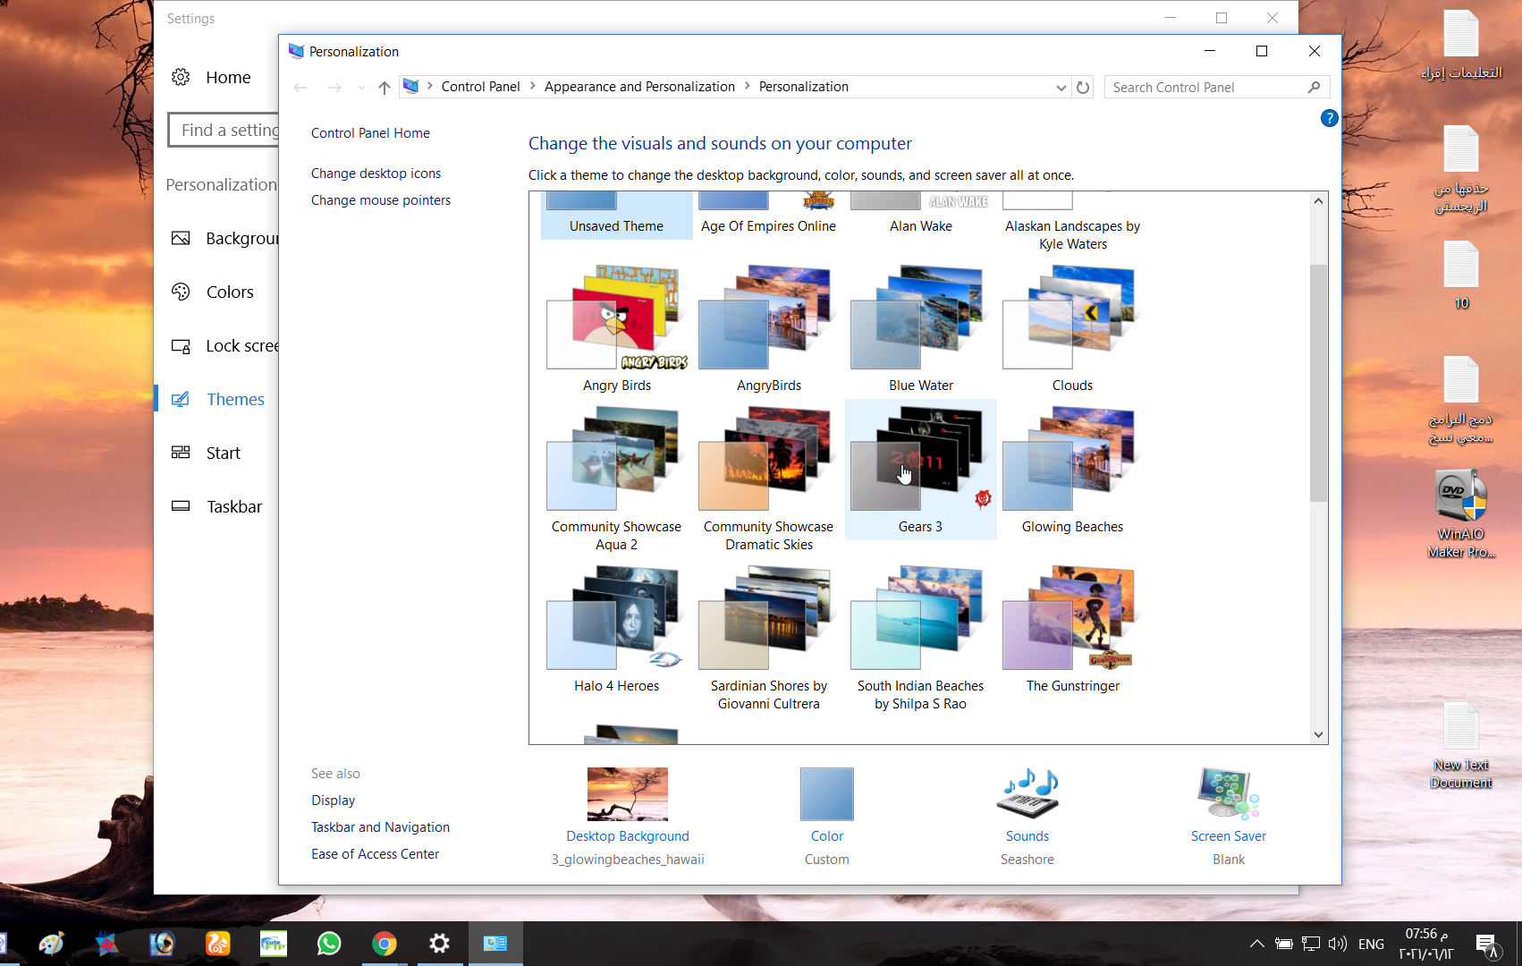The width and height of the screenshot is (1522, 966).
Task: Select WinAIO Maker Pro desktop icon
Action: point(1461,513)
